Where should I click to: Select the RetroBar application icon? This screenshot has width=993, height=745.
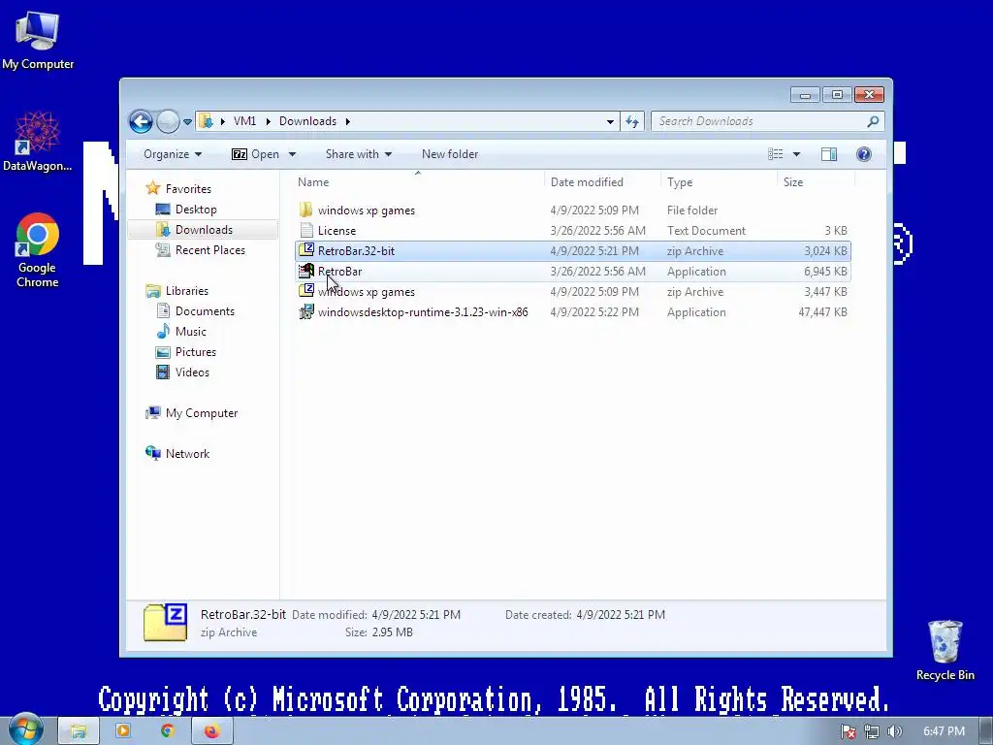coord(306,271)
